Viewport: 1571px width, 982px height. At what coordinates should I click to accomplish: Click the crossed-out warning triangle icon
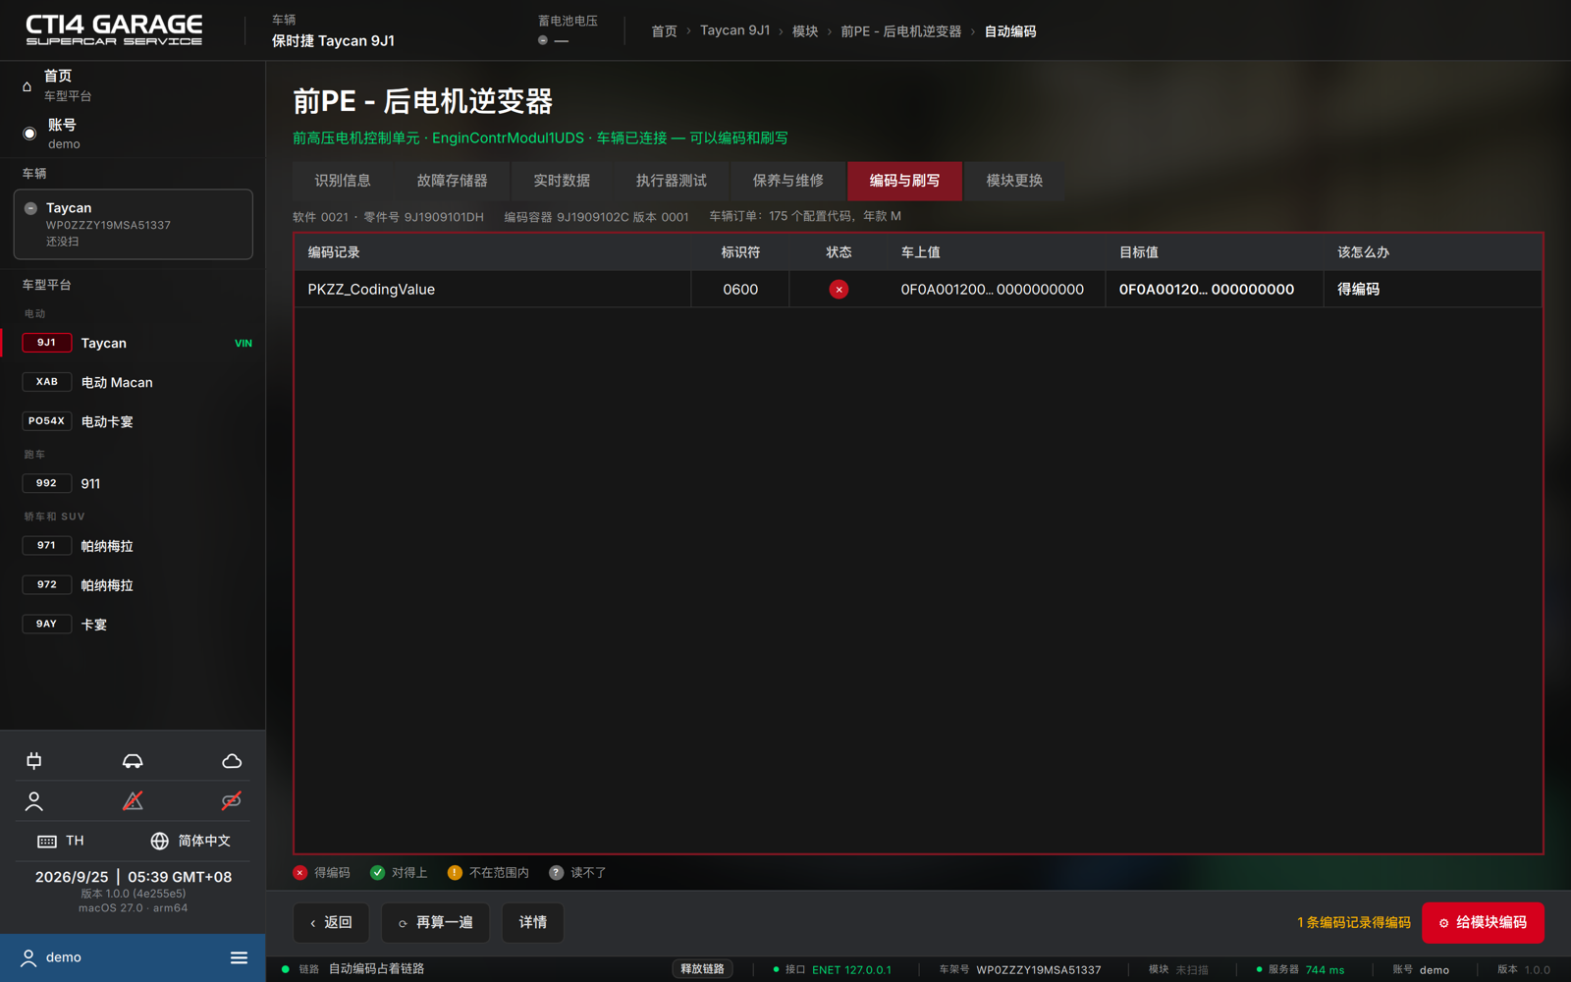[x=133, y=801]
